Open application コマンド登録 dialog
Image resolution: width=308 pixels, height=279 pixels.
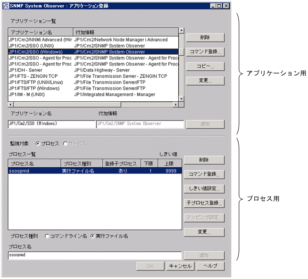tap(205, 52)
